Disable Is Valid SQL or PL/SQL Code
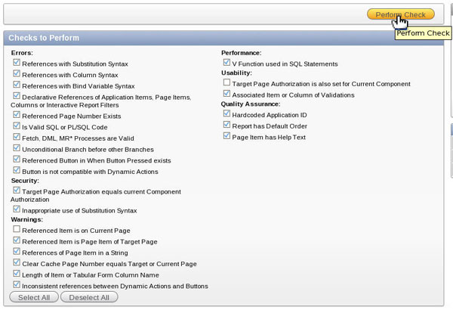This screenshot has height=310, width=453. pos(17,127)
